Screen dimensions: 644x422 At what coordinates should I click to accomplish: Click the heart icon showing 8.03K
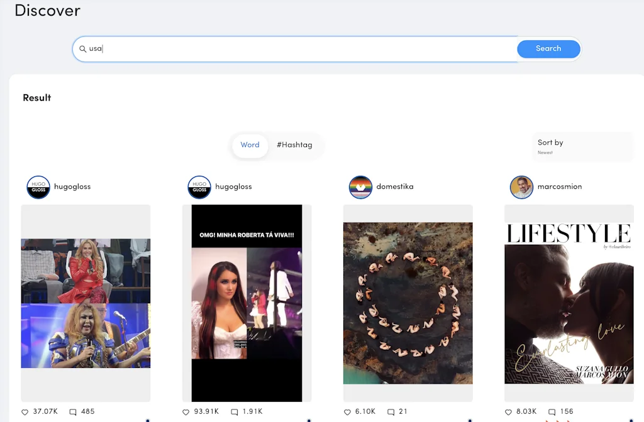coord(508,412)
